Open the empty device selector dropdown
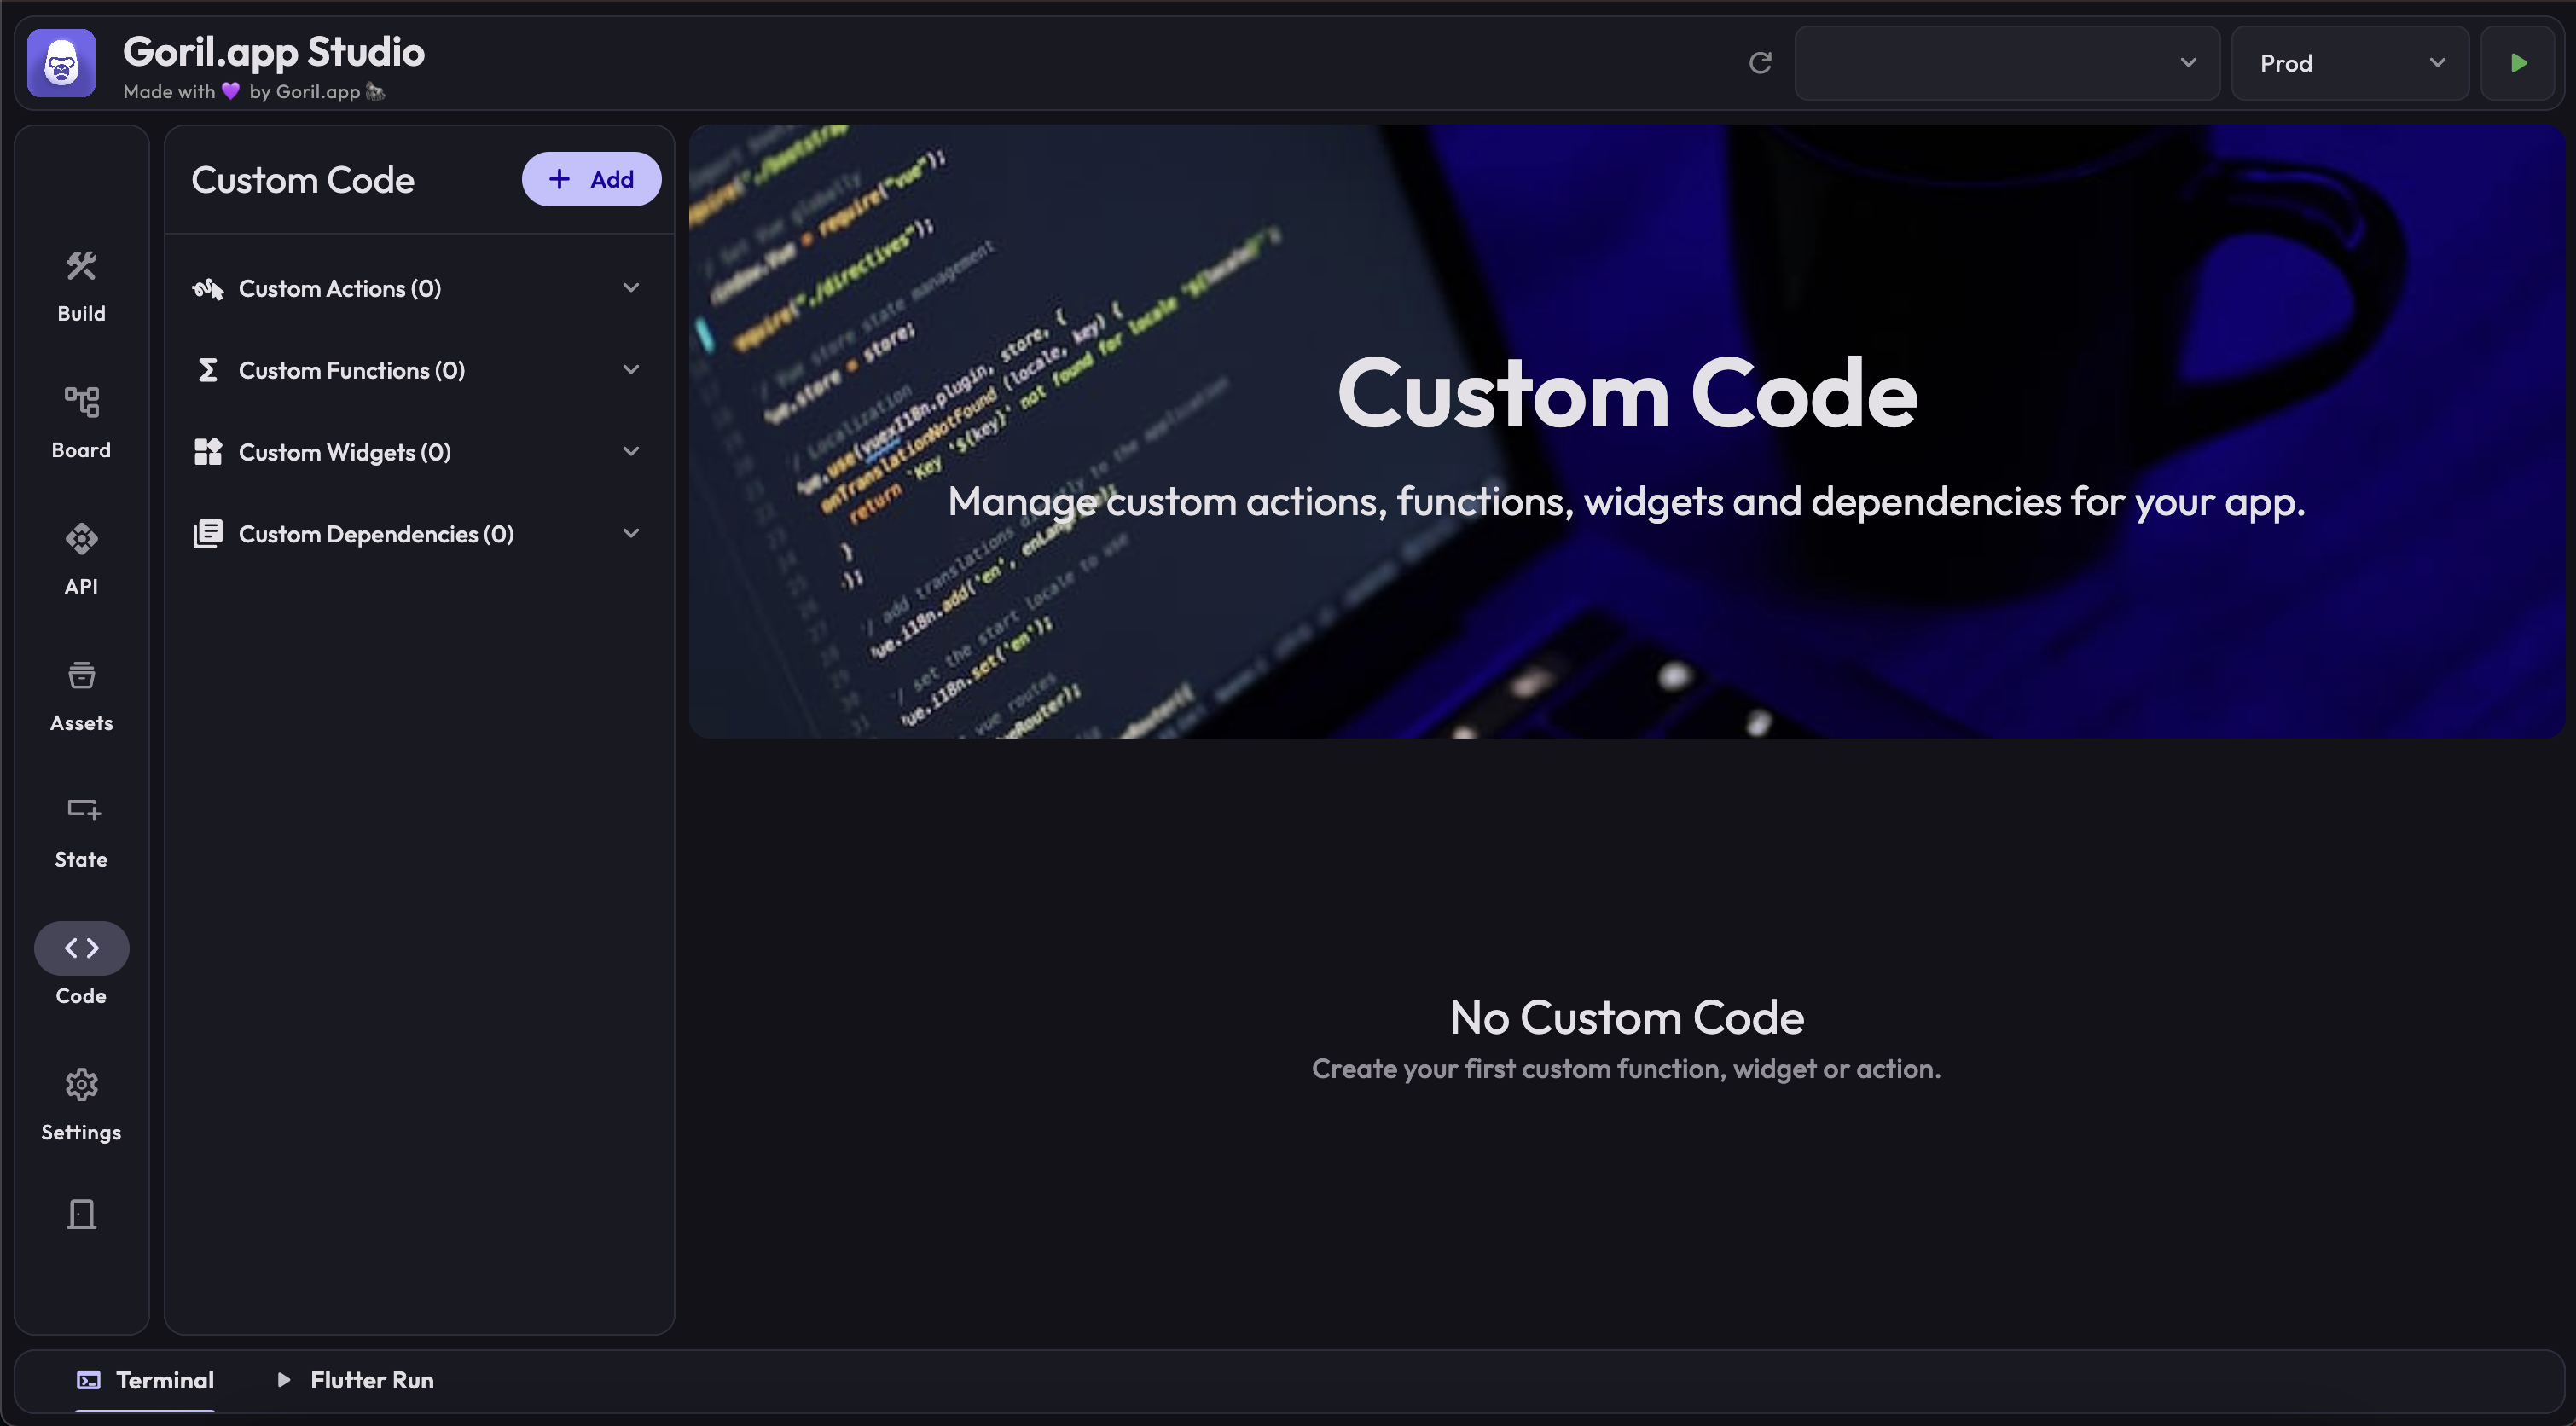The width and height of the screenshot is (2576, 1426). tap(2006, 63)
